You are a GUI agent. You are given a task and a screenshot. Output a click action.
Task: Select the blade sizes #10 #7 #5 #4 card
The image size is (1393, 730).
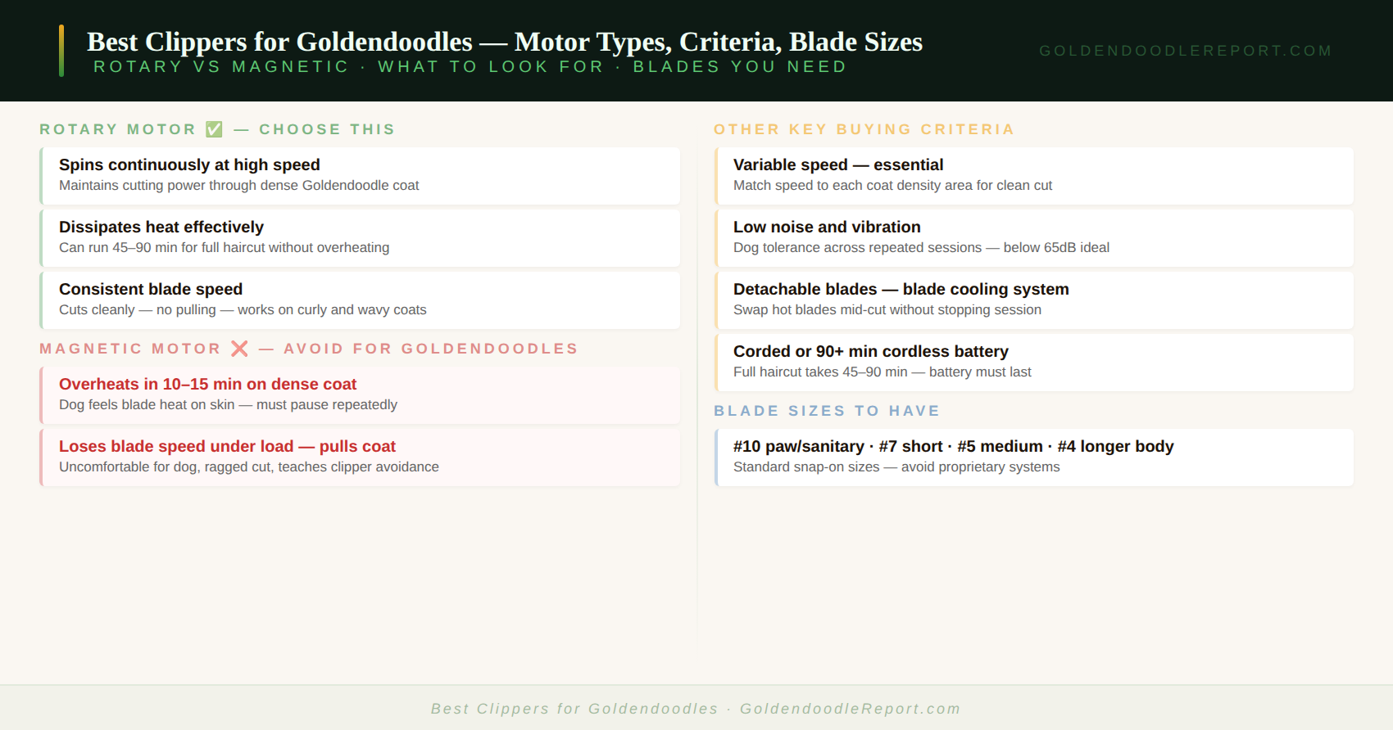[1034, 457]
